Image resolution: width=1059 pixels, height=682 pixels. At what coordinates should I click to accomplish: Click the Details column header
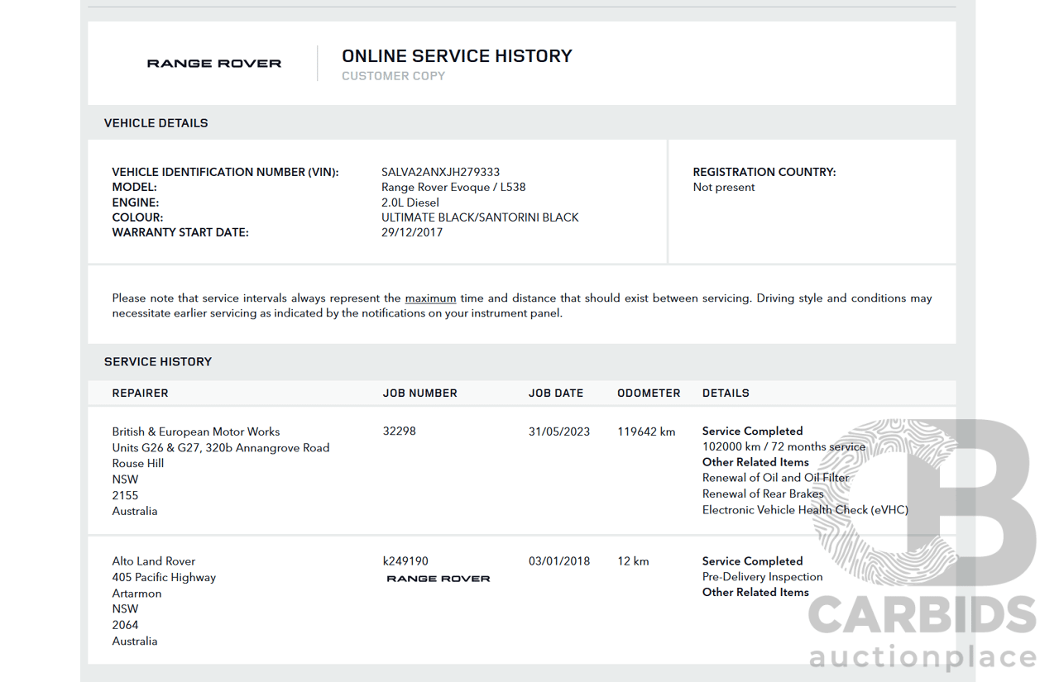(726, 393)
